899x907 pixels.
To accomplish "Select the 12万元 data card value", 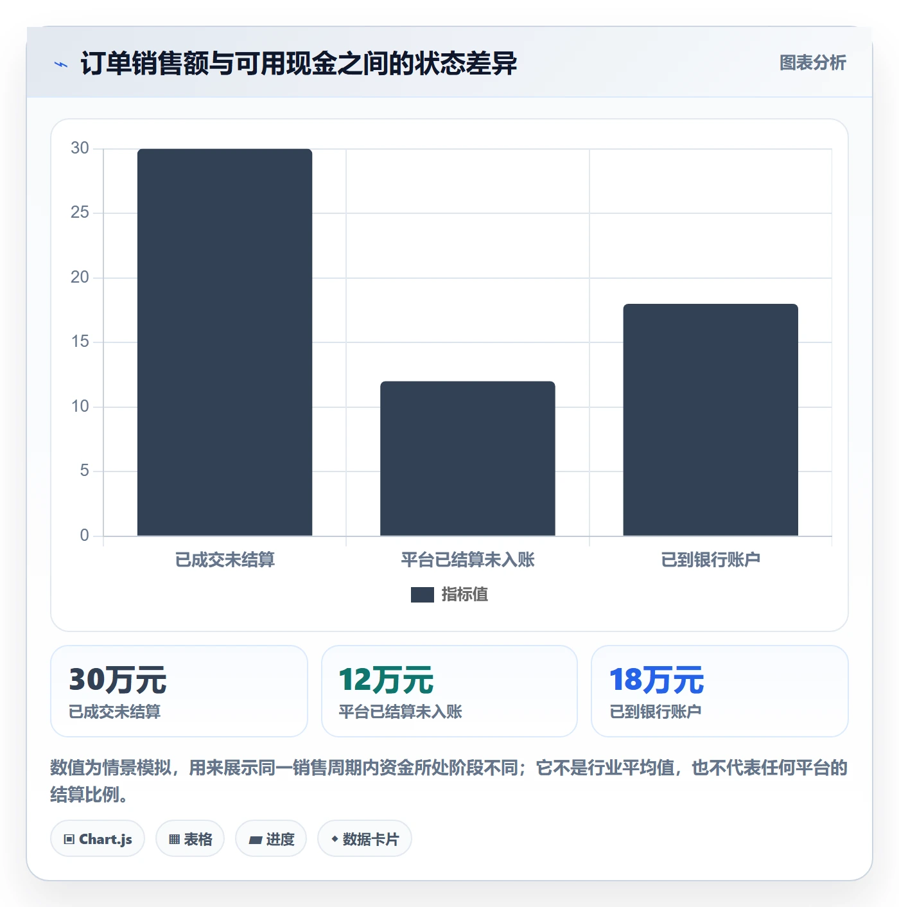I will [387, 680].
